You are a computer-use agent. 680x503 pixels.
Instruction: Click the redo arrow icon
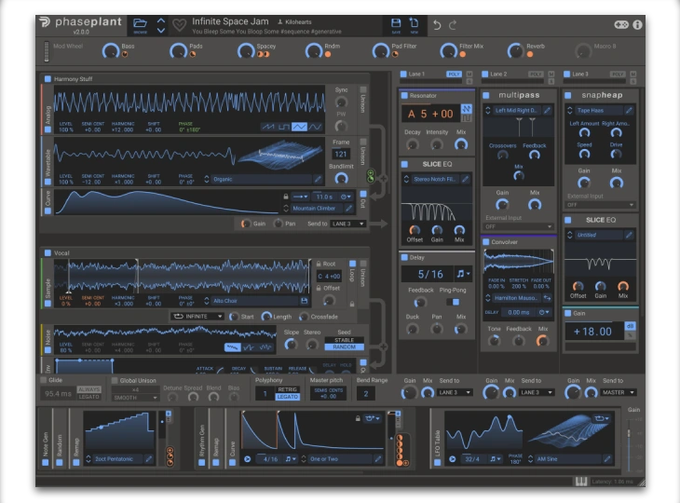point(453,24)
